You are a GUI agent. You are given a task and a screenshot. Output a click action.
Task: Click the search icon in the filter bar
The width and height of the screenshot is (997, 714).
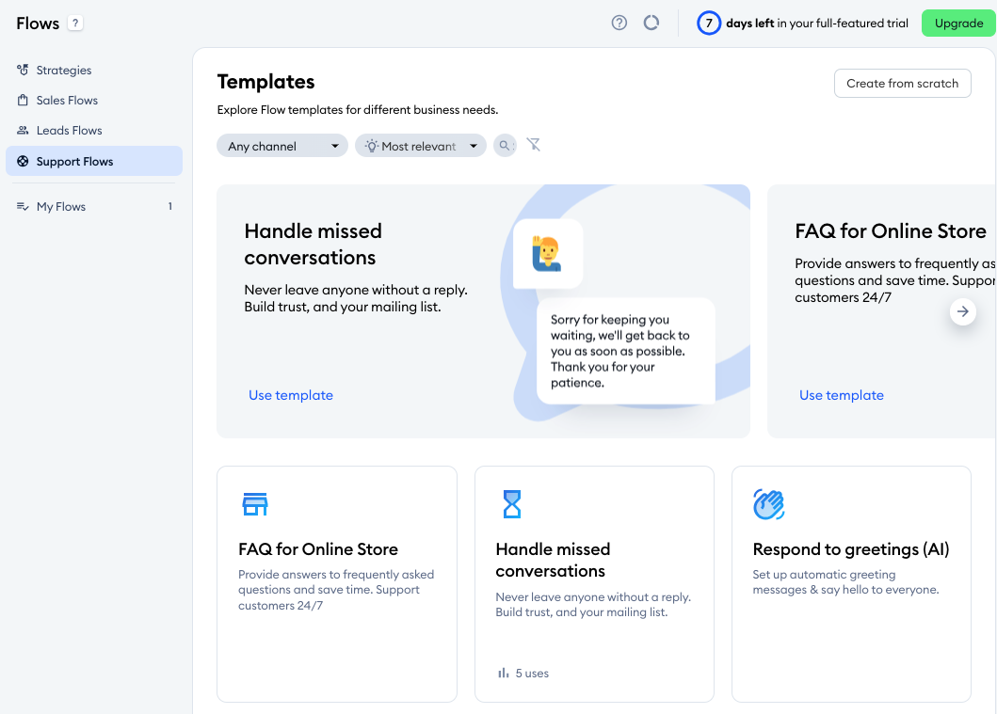(x=505, y=146)
